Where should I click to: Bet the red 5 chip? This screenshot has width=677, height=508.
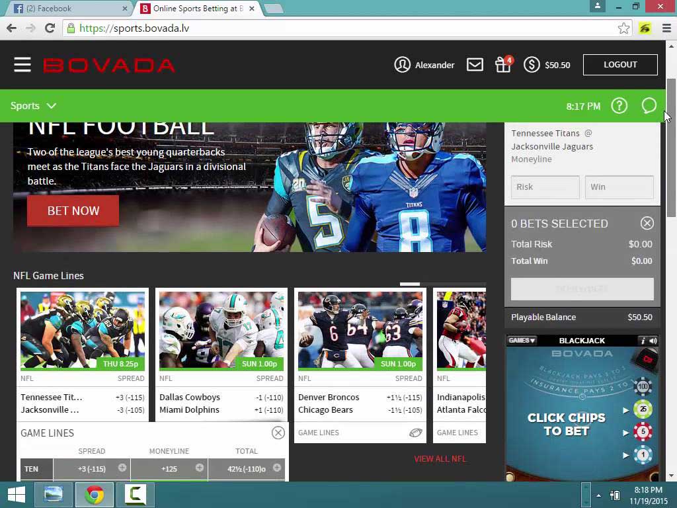point(643,431)
